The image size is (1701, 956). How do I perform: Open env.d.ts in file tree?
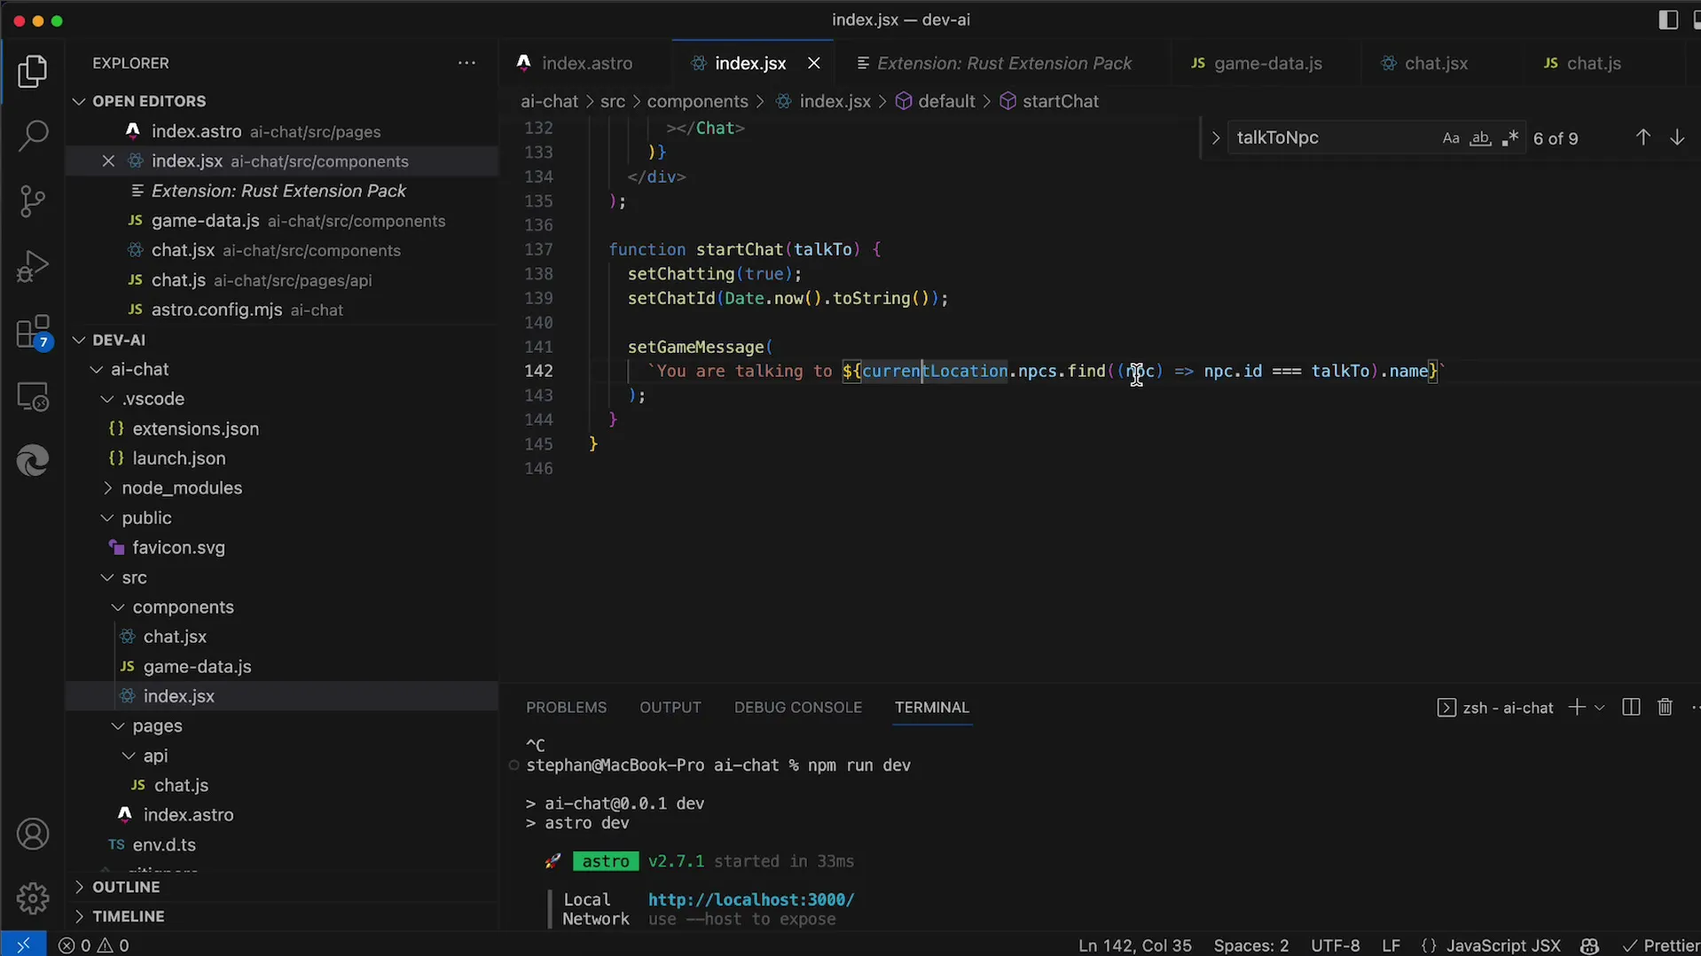pos(164,845)
